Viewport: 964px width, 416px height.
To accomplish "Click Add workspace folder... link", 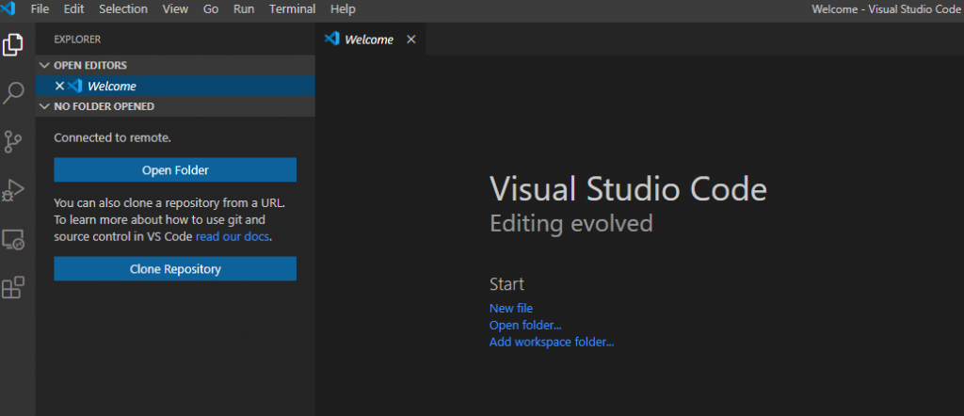I will point(552,343).
